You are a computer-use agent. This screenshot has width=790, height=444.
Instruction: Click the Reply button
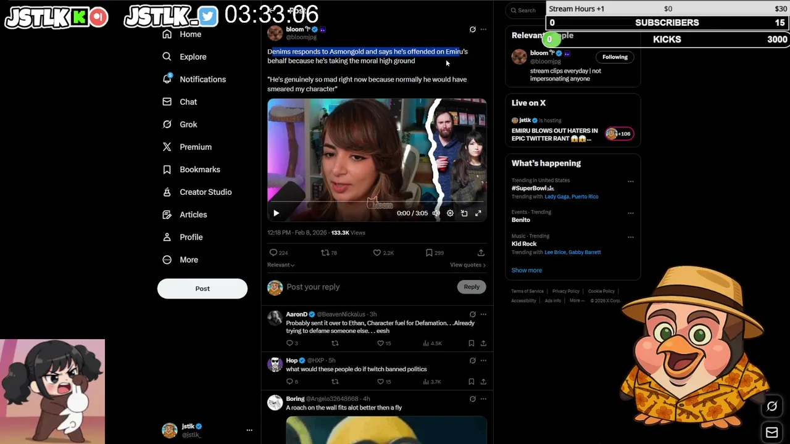pyautogui.click(x=472, y=287)
